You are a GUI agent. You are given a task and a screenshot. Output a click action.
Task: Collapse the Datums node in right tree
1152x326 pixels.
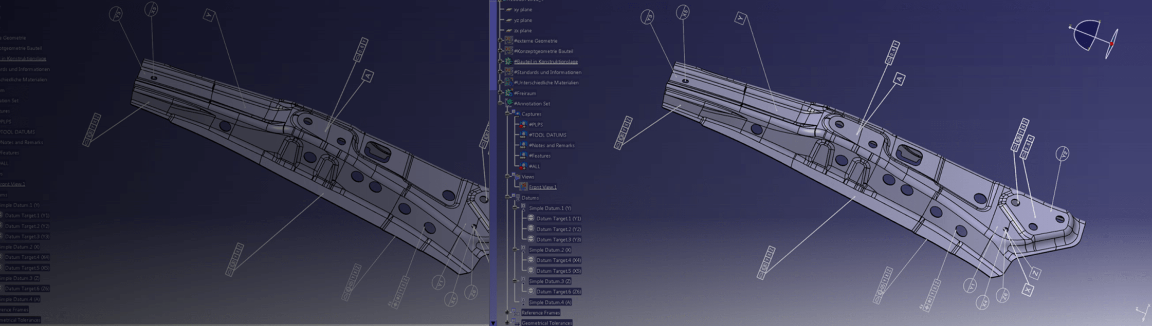point(507,197)
